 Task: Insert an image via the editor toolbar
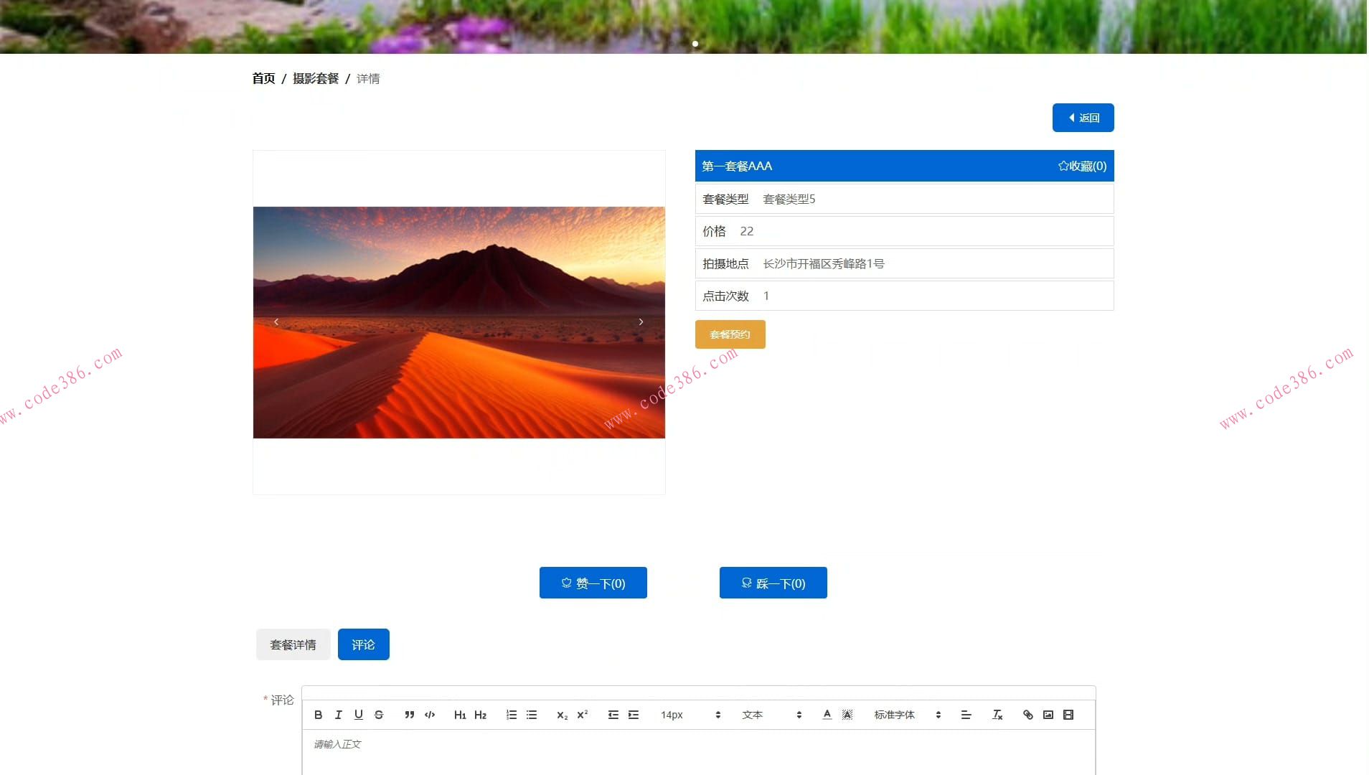[x=1048, y=714]
